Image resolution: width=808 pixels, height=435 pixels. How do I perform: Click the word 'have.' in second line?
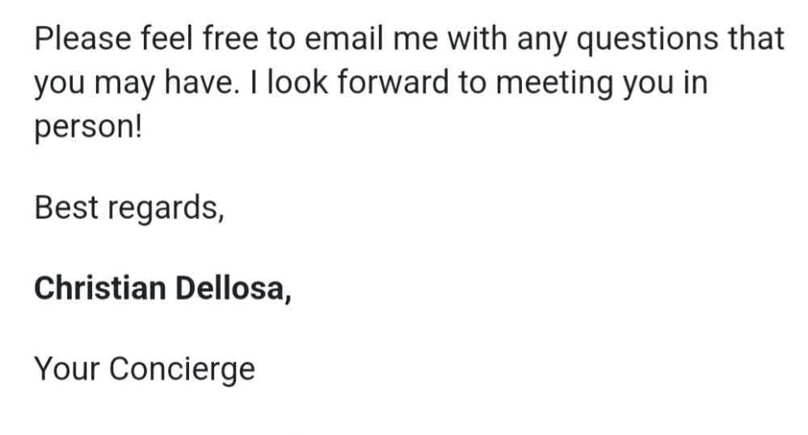[x=202, y=82]
